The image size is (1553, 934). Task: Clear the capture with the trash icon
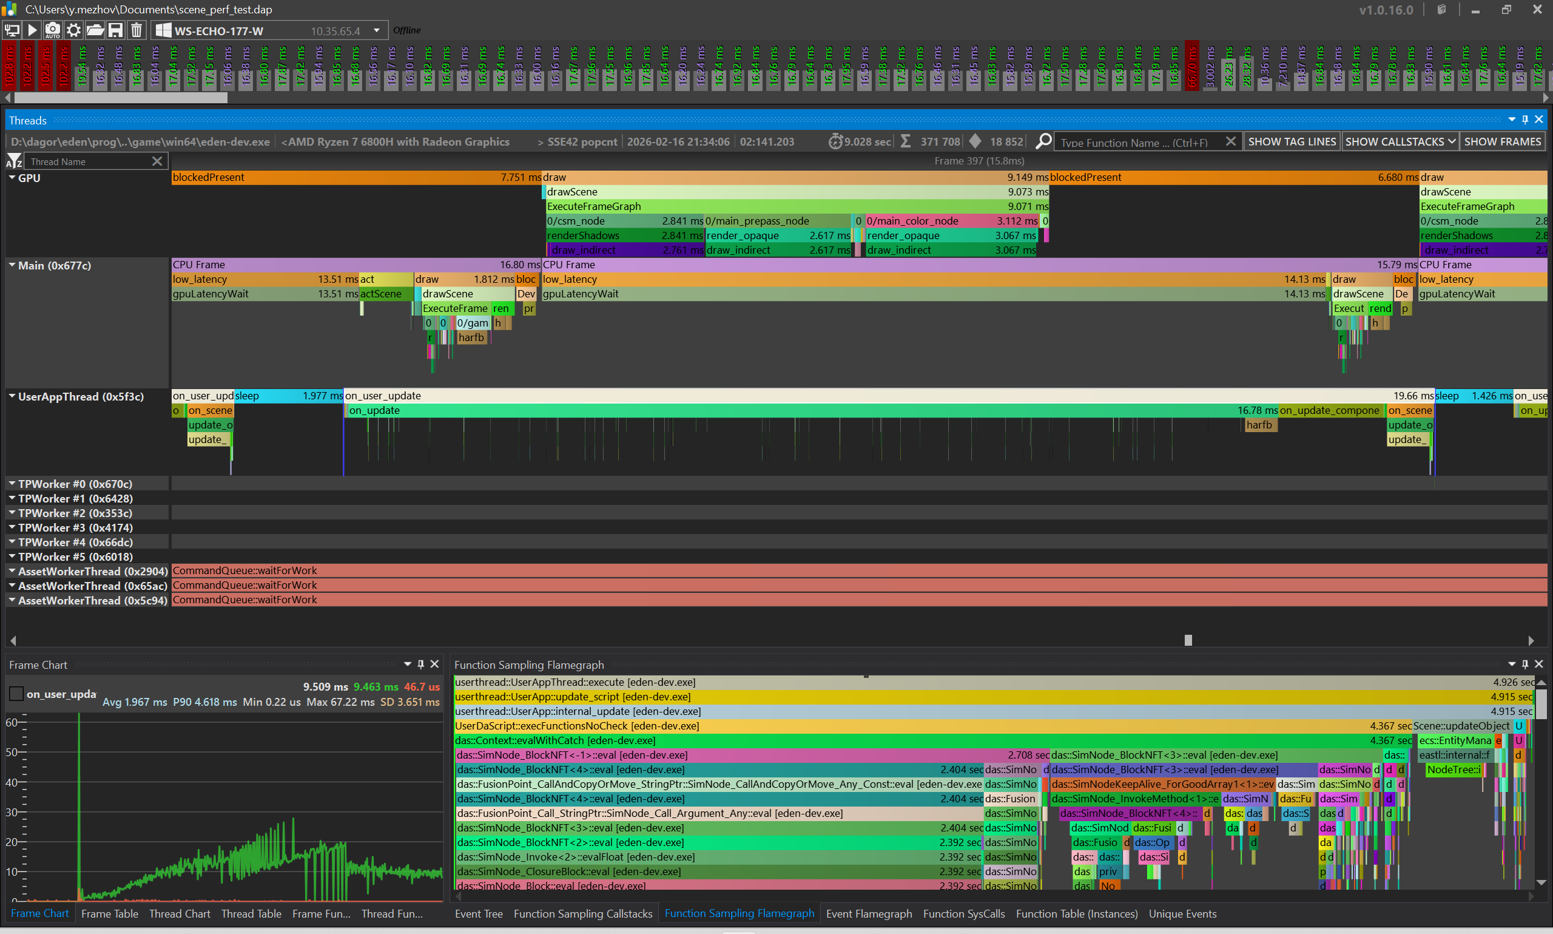tap(136, 30)
